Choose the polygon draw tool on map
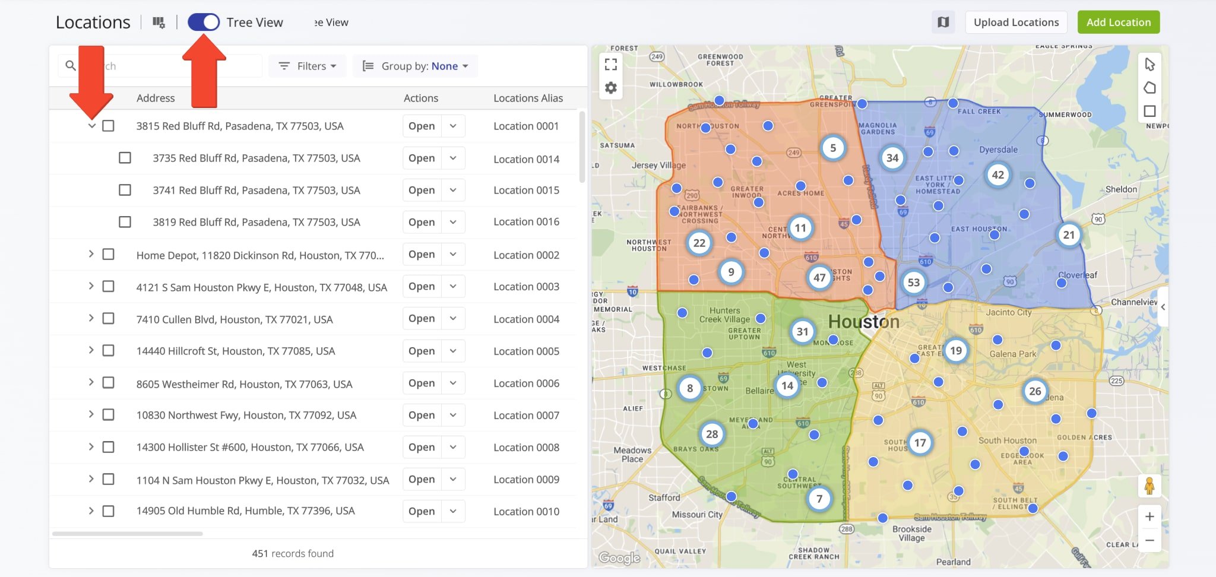The width and height of the screenshot is (1216, 577). pos(1149,88)
